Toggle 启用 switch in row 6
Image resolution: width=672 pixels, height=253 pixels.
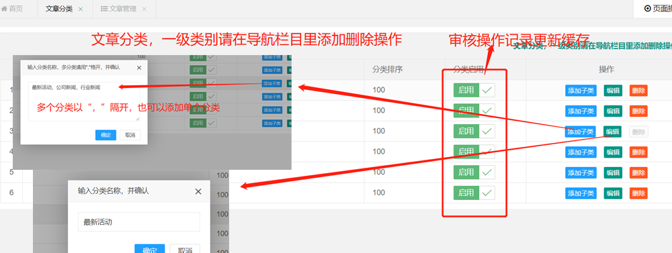(x=474, y=193)
